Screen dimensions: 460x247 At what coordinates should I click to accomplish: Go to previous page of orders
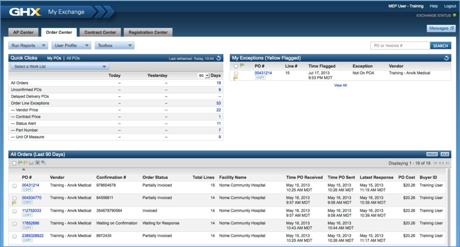pos(439,163)
